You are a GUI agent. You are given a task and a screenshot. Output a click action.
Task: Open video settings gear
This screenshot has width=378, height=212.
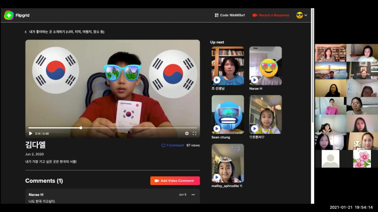(187, 133)
